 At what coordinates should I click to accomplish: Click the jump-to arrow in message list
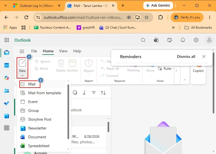(84, 93)
